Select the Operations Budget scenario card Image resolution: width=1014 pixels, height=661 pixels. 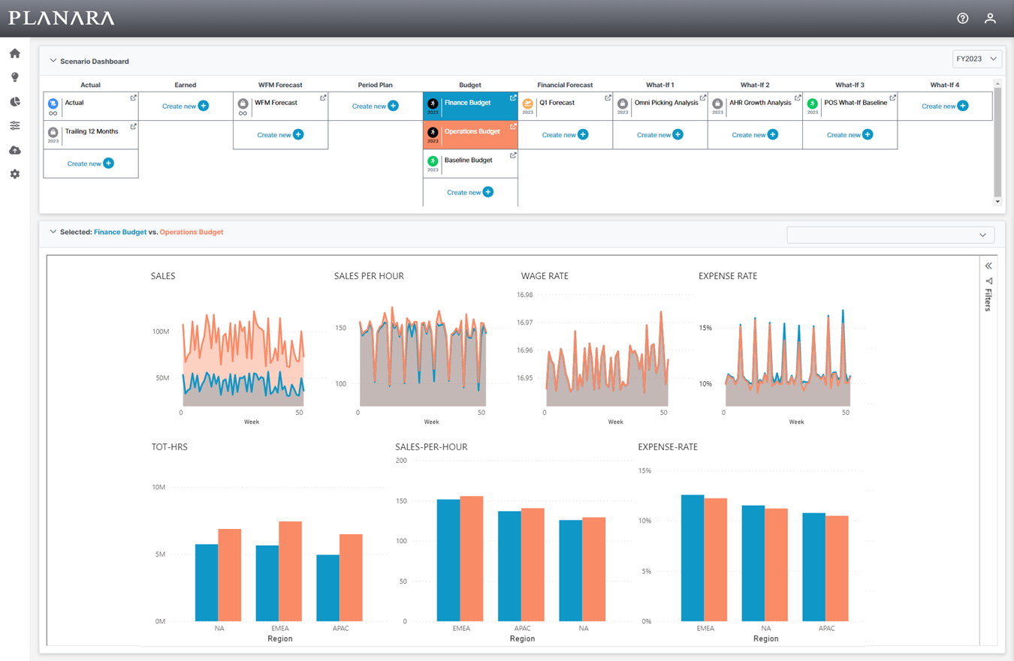[x=470, y=135]
